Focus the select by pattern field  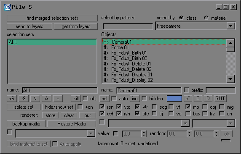point(128,26)
